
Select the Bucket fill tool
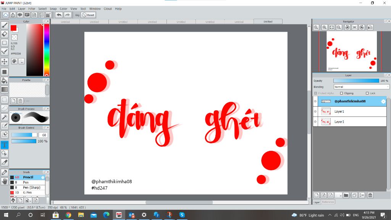pyautogui.click(x=5, y=81)
